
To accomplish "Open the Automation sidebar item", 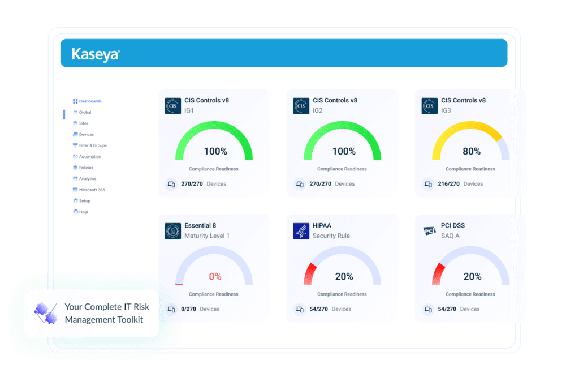I will [x=89, y=157].
